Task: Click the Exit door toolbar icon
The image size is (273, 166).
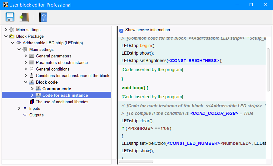Action: tap(24, 17)
